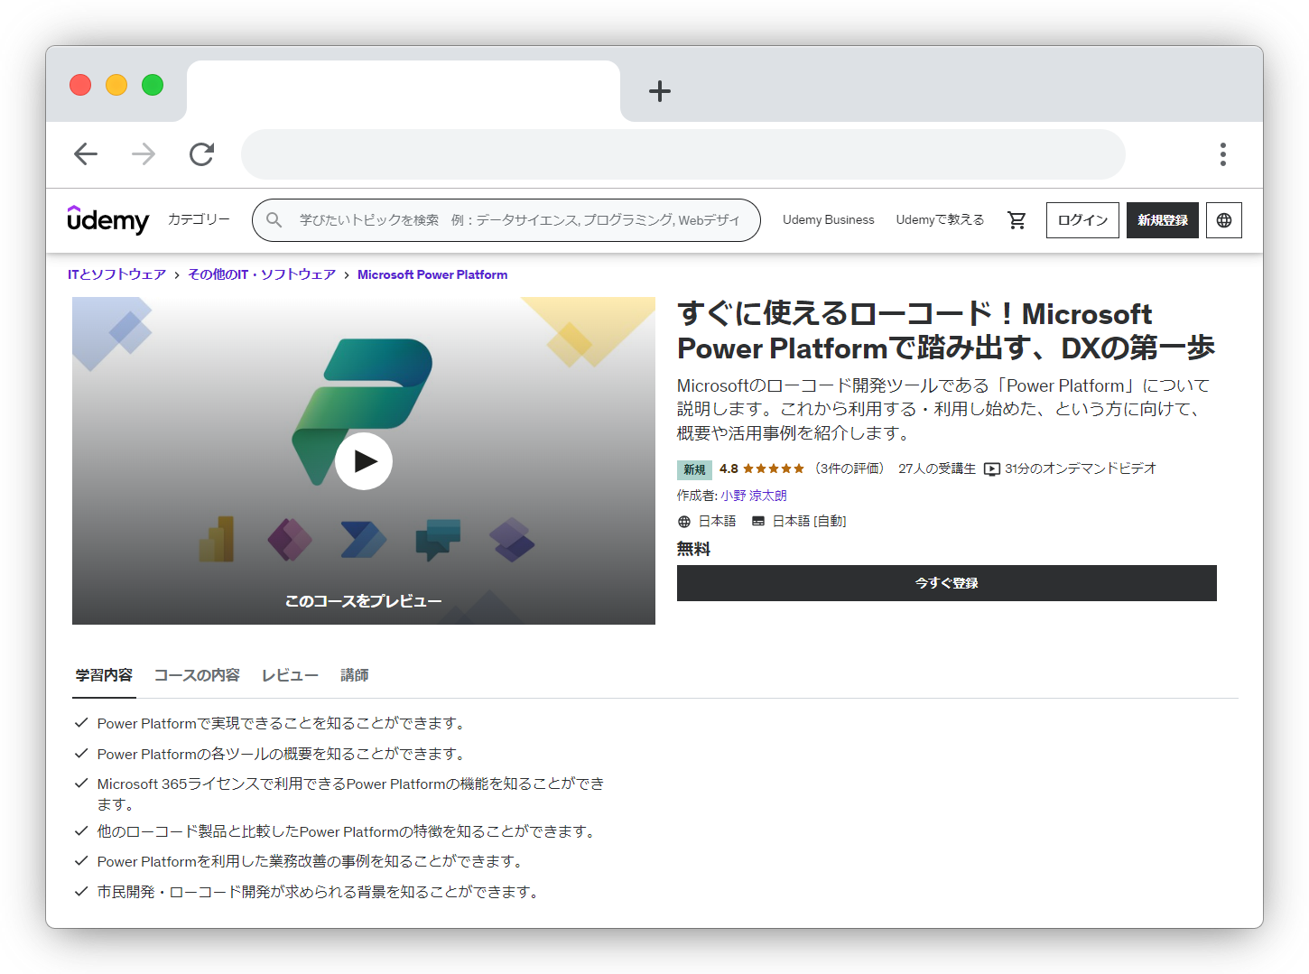
Task: Click the 業務改善の事例 learning item
Action: (x=310, y=861)
